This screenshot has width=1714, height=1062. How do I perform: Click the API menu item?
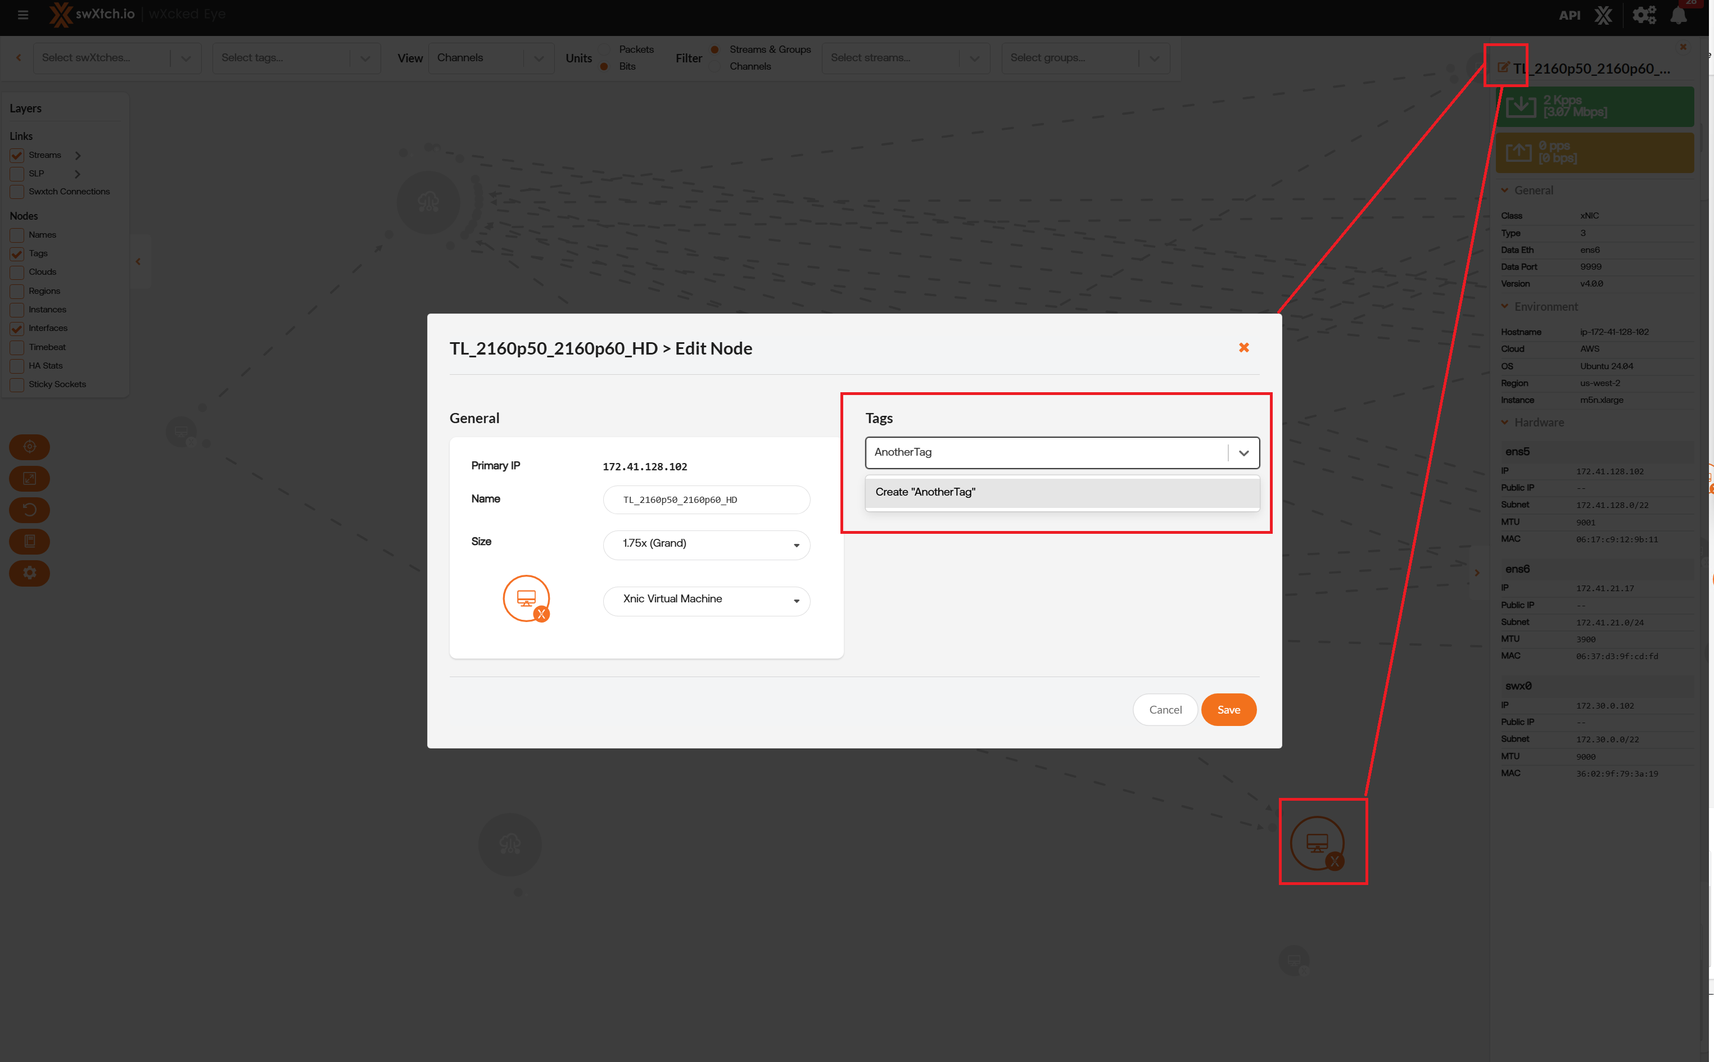(x=1570, y=16)
